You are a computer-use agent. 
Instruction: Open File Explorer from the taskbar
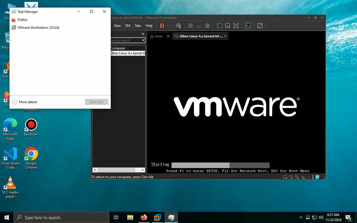(130, 217)
